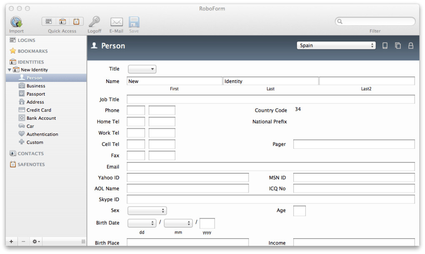
Task: Click the E-Mail envelope icon
Action: [117, 22]
